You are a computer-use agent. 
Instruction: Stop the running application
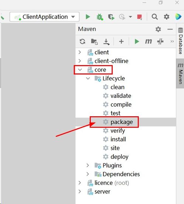pos(139,17)
